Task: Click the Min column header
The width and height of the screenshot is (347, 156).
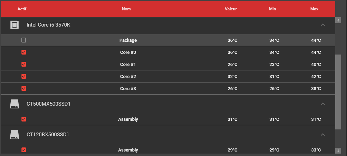Action: point(273,9)
